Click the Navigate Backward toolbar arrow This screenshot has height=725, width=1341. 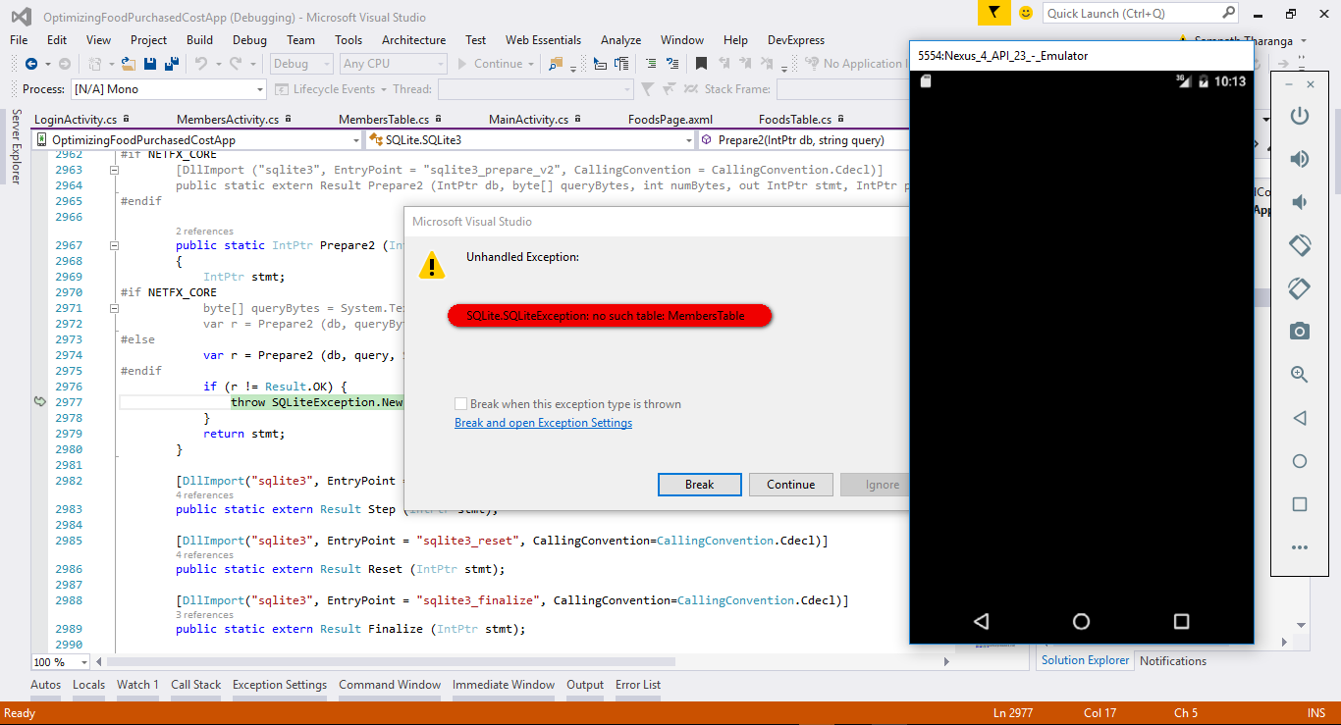31,64
